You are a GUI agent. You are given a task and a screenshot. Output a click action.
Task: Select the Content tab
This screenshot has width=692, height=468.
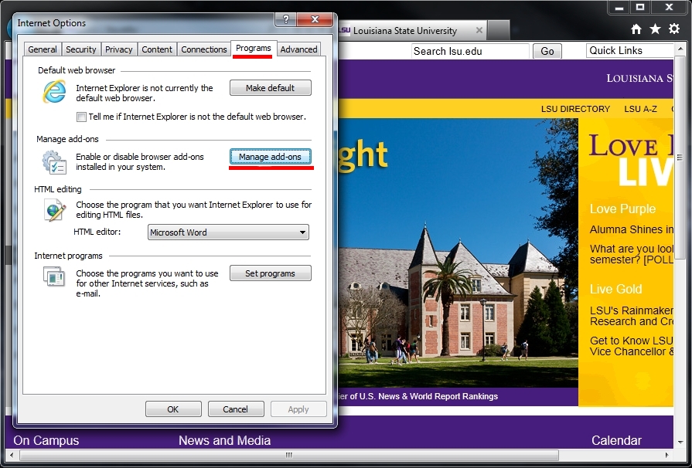(x=157, y=49)
